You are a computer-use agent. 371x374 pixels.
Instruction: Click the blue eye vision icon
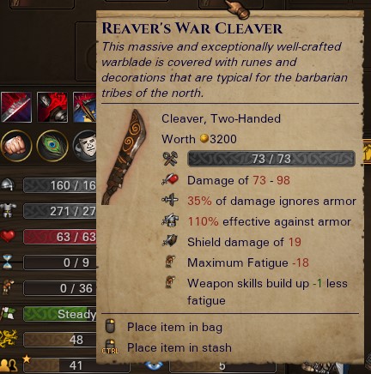[x=154, y=365]
